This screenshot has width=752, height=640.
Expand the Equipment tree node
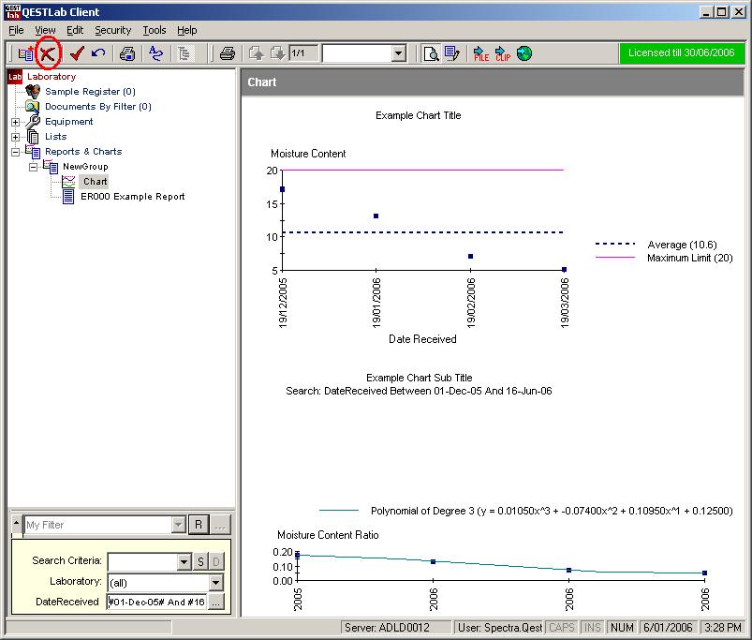15,122
